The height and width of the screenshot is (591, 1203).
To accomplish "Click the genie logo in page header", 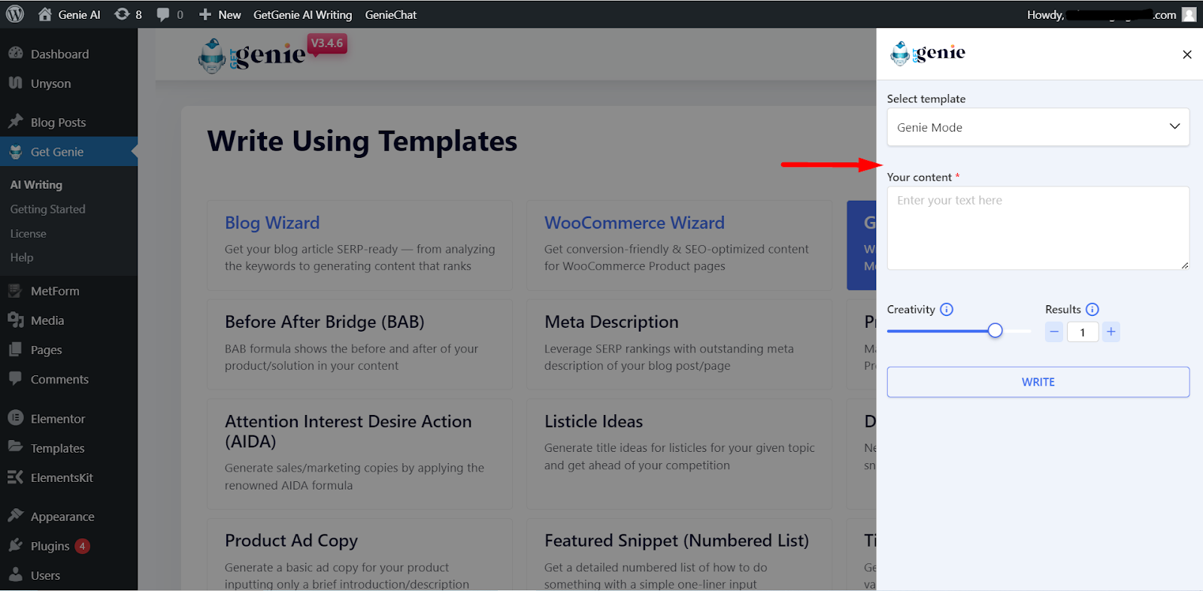I will point(252,55).
